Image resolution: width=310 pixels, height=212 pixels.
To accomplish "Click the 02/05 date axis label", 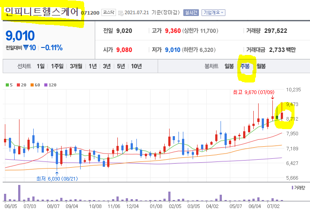I will pyautogui.click(x=175, y=206).
